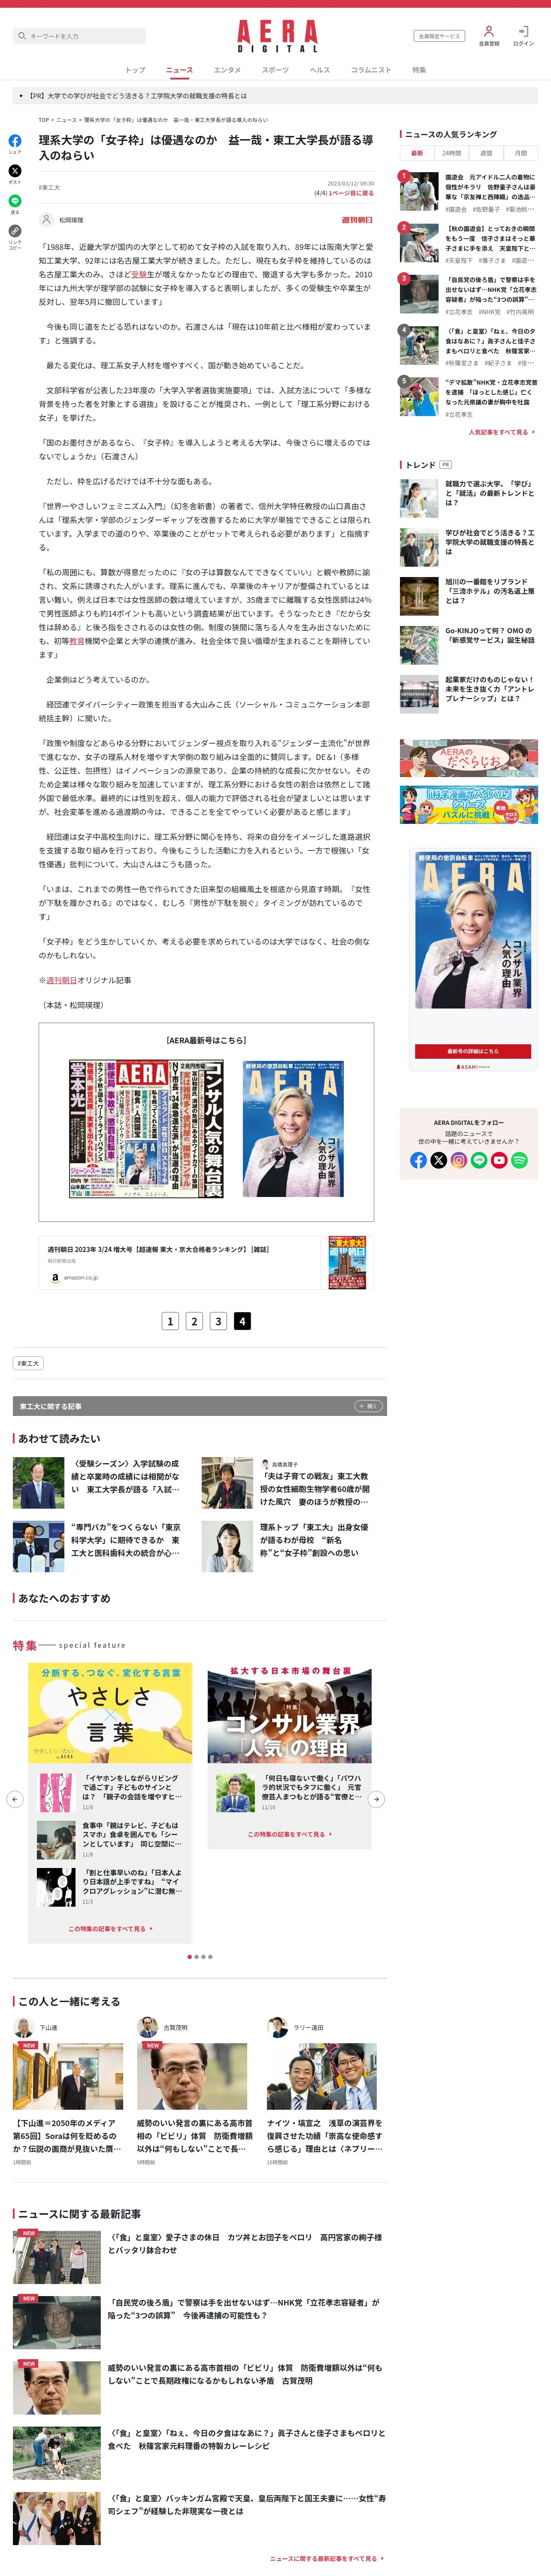Open Facebook icon in follow box
Screen dimensions: 551x2576
point(418,1160)
